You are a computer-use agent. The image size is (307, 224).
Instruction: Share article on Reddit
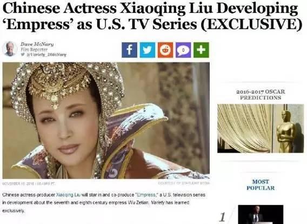(x=165, y=50)
